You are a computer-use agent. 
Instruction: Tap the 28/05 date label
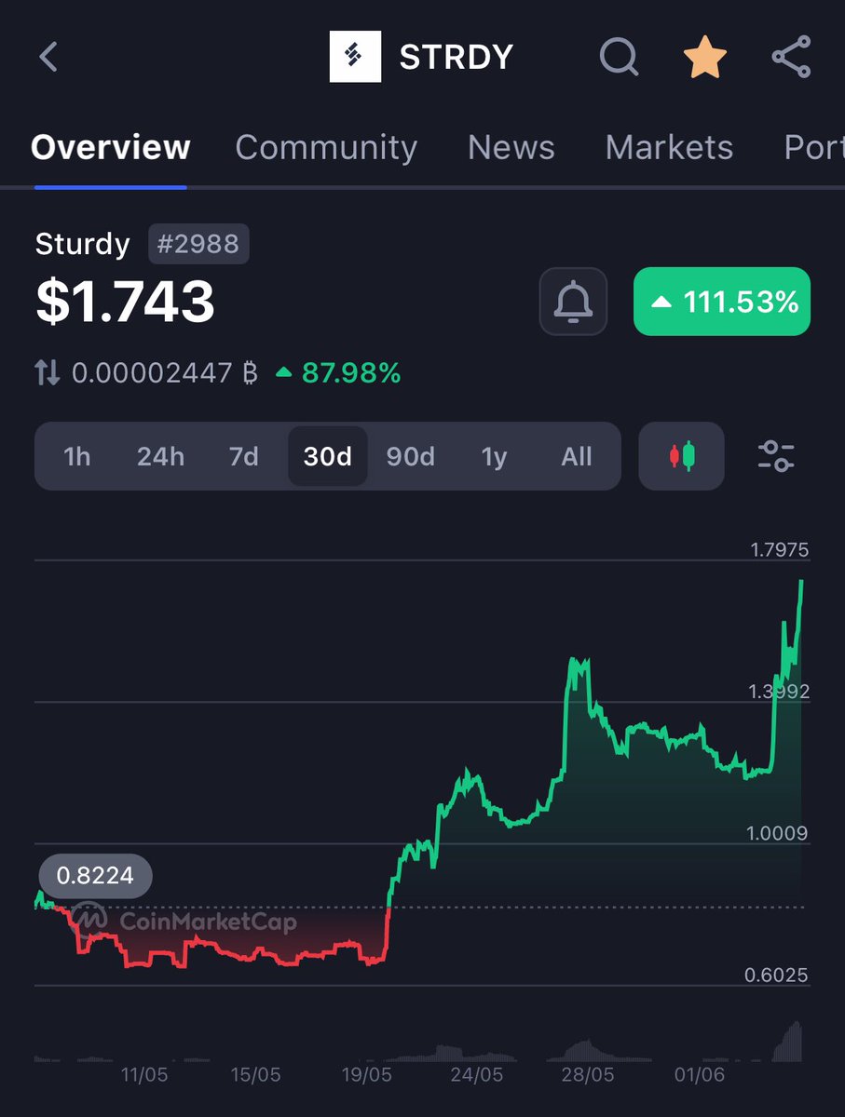[x=589, y=1074]
